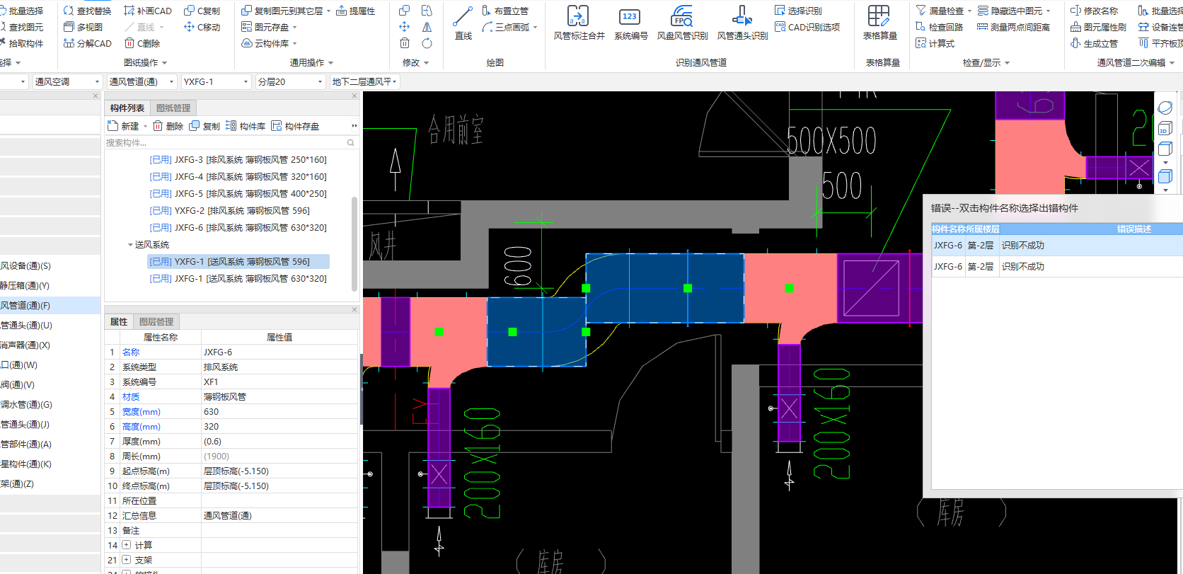
Task: Switch to the 图纸管理 tab
Action: coord(173,108)
